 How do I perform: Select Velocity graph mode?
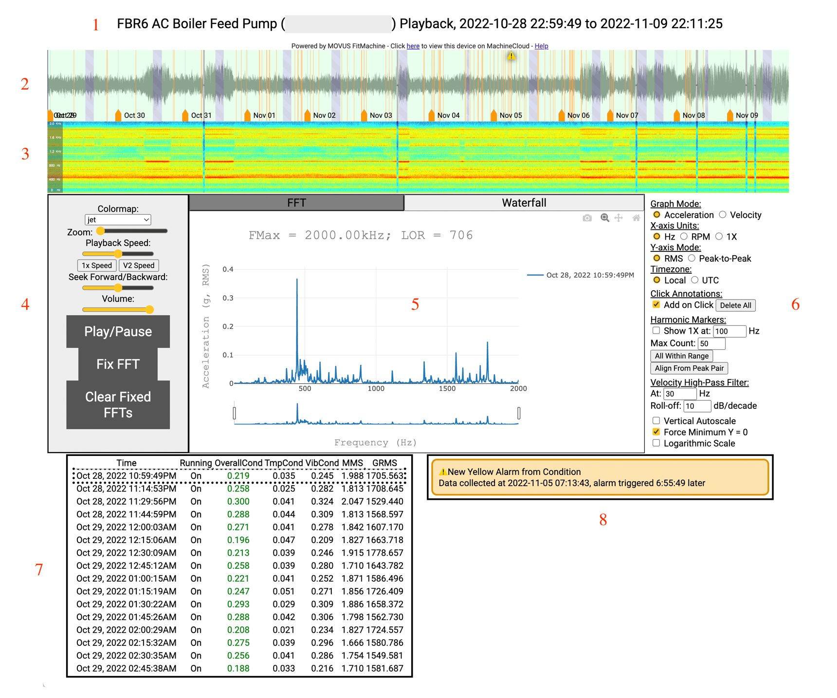pos(723,215)
